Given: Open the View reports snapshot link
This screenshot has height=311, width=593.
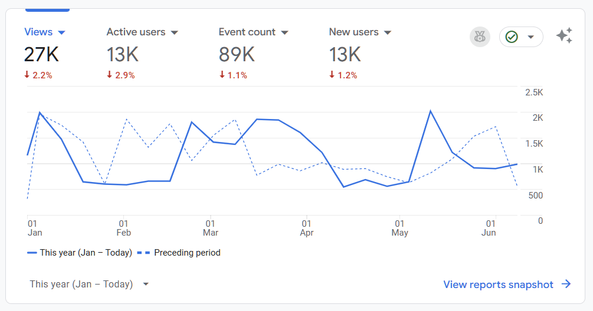Looking at the screenshot, I should click(x=498, y=284).
